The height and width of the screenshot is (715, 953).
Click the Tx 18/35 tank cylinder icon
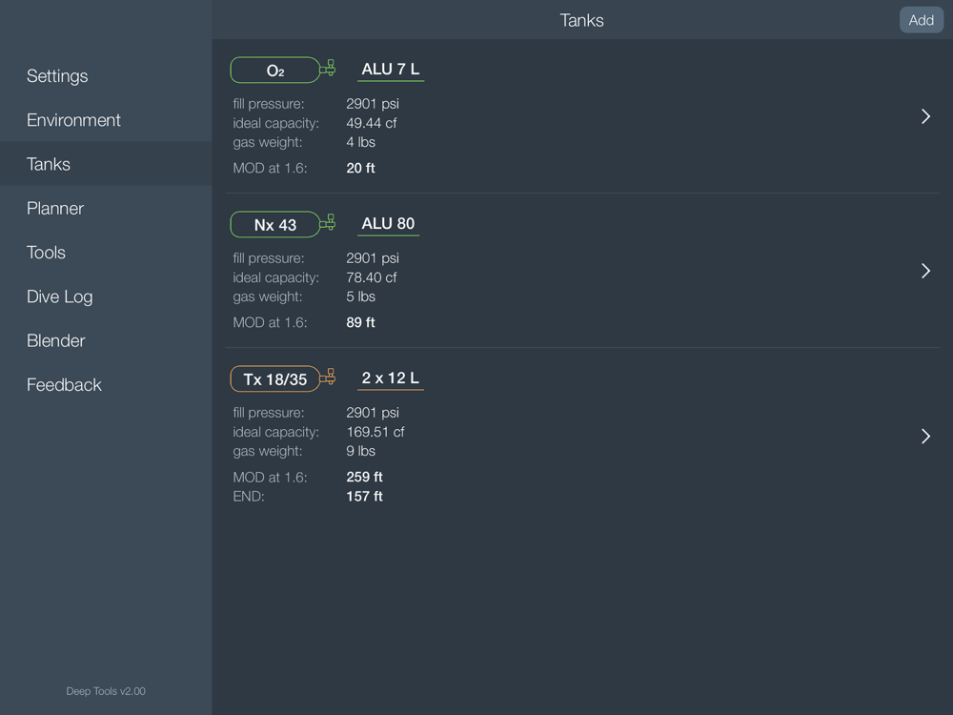click(x=283, y=378)
